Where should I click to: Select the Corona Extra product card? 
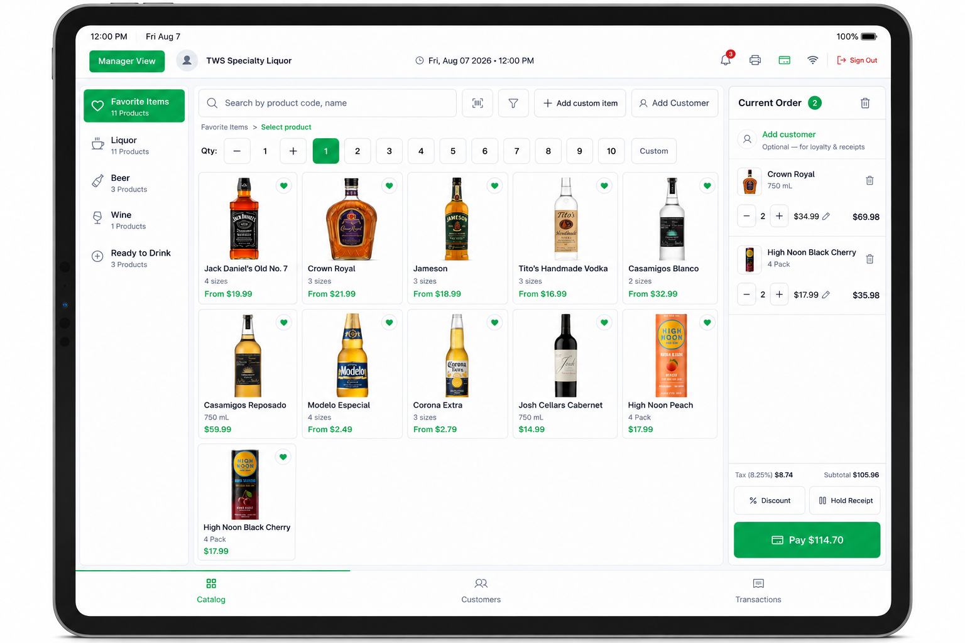point(457,374)
